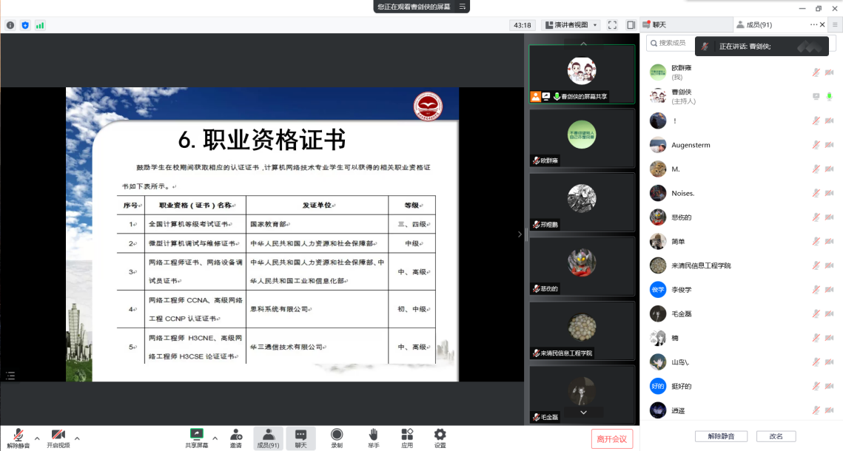The image size is (843, 451).
Task: Turn on camera with 开启视频
Action: coord(58,435)
